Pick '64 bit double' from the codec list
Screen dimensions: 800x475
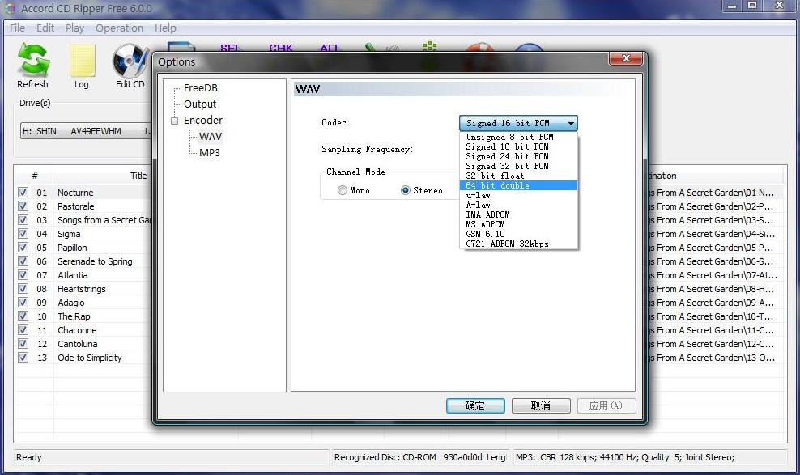click(497, 185)
